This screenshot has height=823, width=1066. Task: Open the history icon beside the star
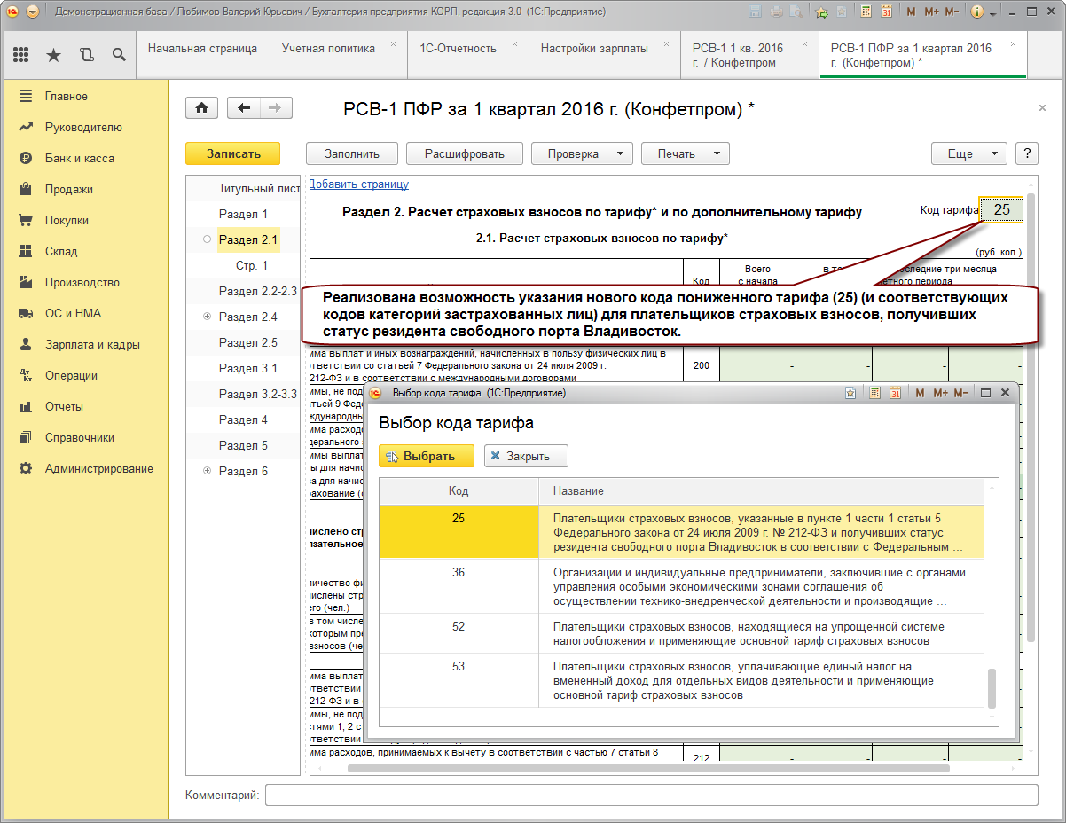86,55
